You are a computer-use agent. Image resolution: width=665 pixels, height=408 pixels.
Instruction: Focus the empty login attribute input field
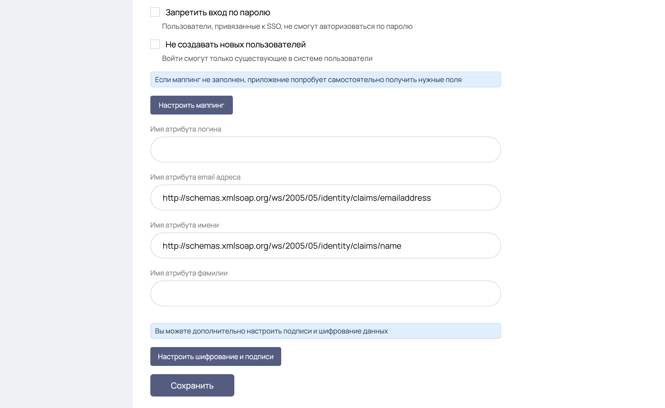tap(325, 150)
